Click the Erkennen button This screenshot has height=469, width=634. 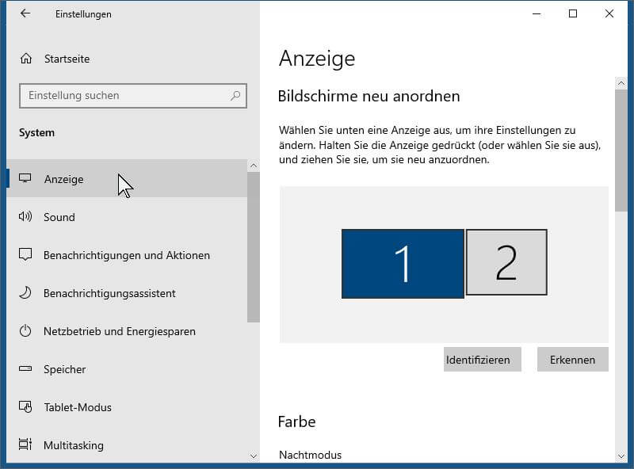(572, 360)
